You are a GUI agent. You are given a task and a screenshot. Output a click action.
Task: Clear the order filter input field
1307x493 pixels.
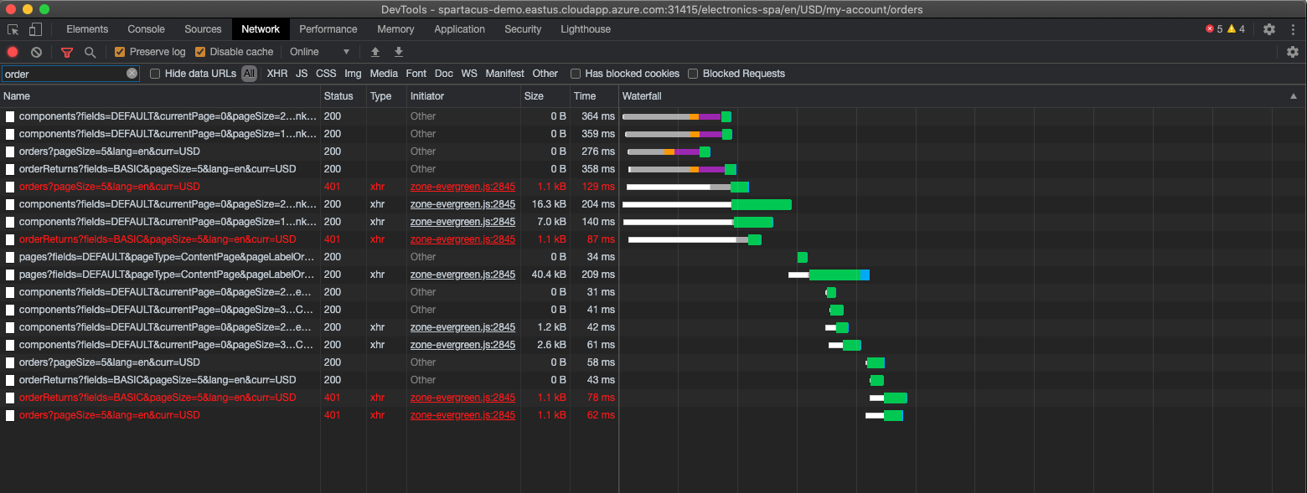[x=132, y=74]
